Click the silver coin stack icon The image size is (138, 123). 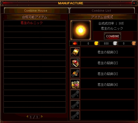pyautogui.click(x=115, y=43)
